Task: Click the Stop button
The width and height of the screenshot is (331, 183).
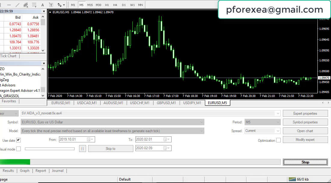Action: 305,162
